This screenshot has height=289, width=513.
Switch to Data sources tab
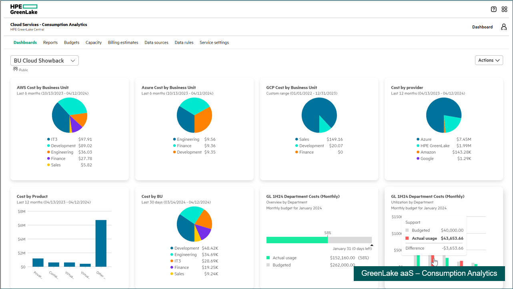156,42
